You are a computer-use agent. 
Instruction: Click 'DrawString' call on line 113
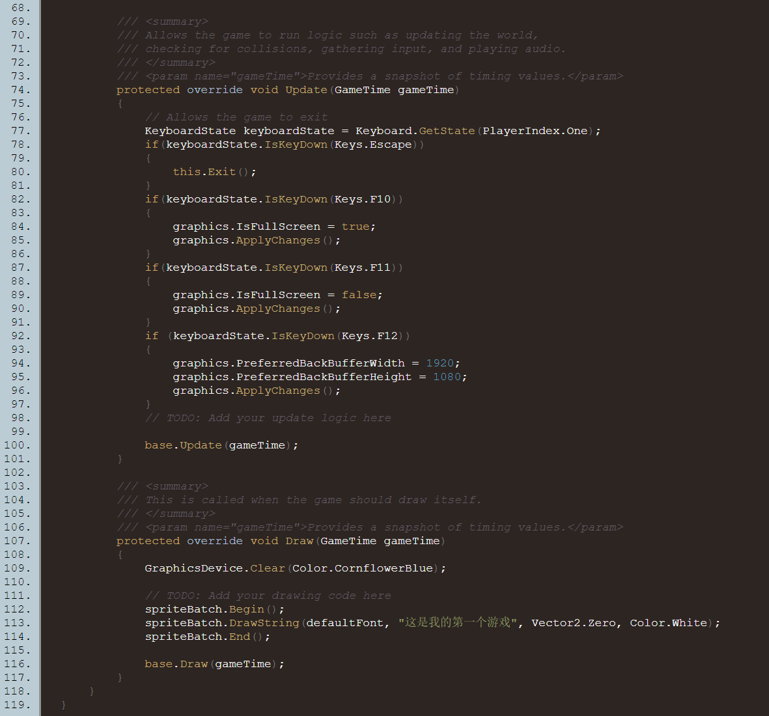pyautogui.click(x=264, y=623)
